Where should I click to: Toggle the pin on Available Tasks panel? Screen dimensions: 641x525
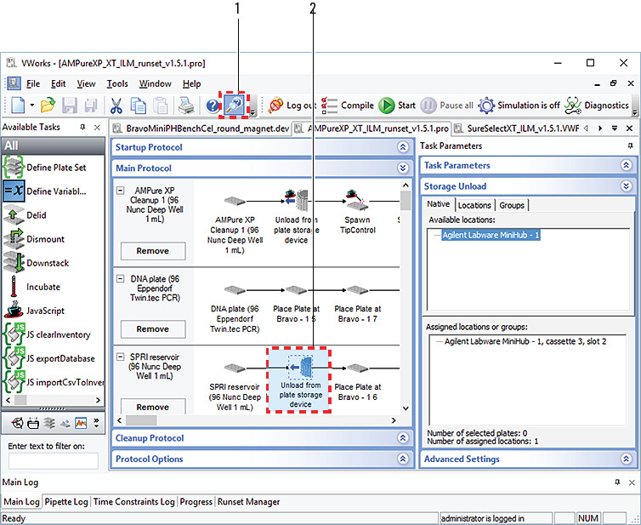(x=83, y=127)
